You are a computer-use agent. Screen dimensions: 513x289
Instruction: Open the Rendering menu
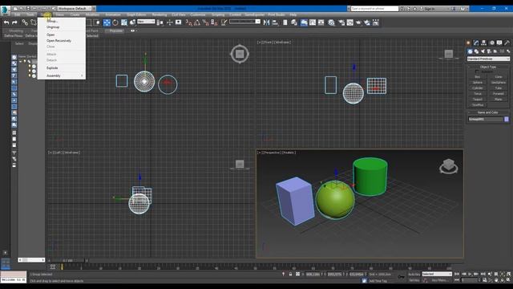pyautogui.click(x=159, y=14)
